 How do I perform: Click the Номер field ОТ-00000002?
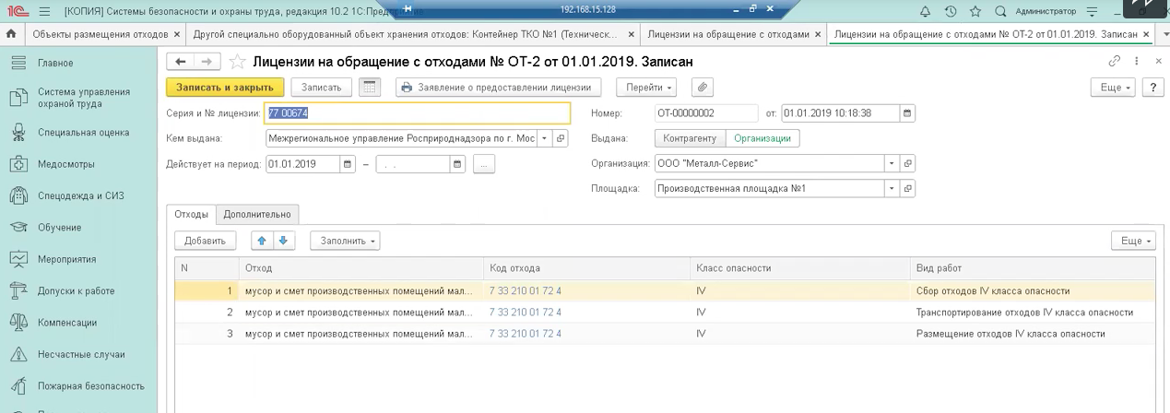pos(705,113)
